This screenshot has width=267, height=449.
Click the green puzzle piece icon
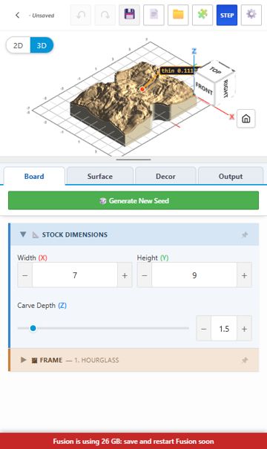tap(202, 15)
